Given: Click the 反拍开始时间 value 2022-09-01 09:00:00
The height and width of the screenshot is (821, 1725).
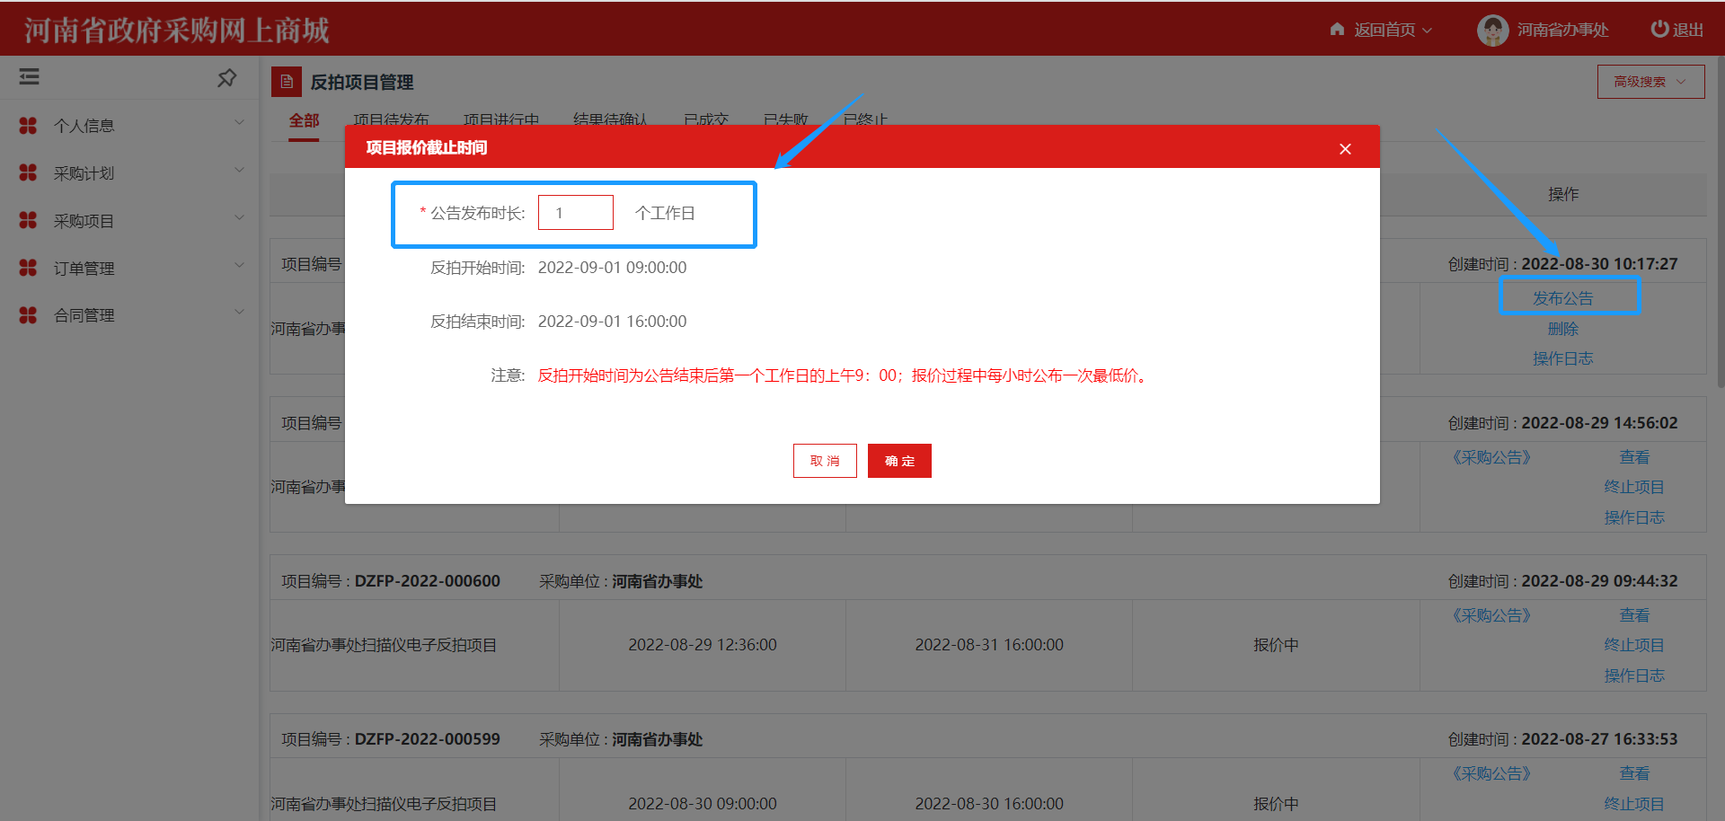Looking at the screenshot, I should 612,268.
